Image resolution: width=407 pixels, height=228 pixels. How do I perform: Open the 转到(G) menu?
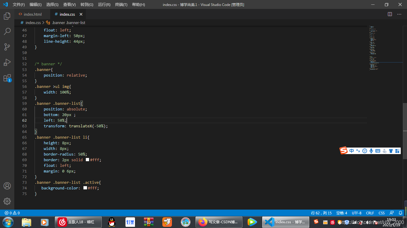[x=87, y=4]
